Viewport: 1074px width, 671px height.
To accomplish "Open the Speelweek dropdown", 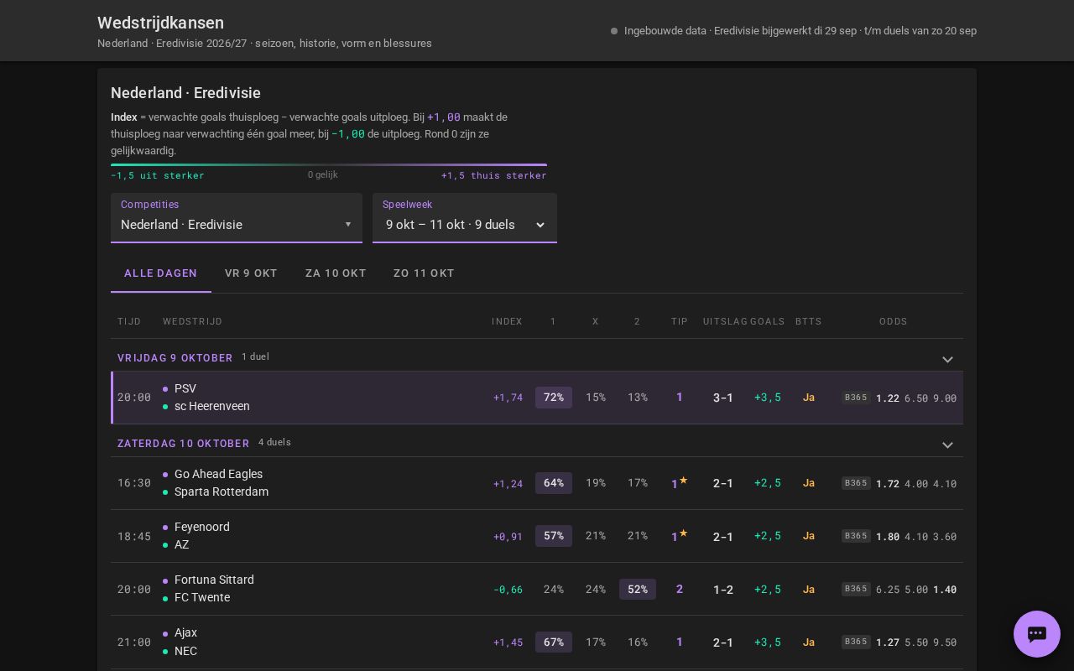I will click(465, 218).
